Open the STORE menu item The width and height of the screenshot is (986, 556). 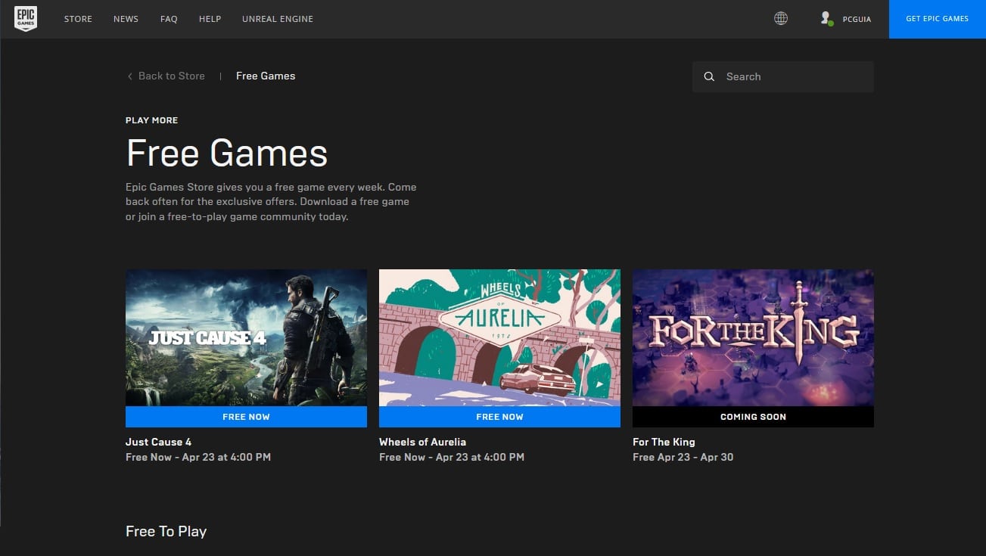point(78,19)
